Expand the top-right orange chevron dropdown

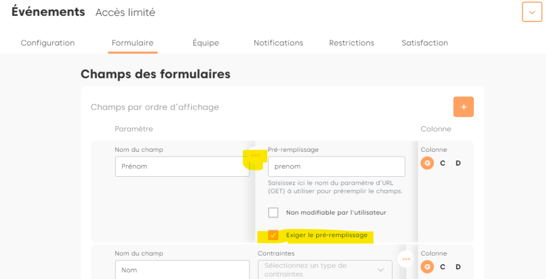tap(532, 12)
